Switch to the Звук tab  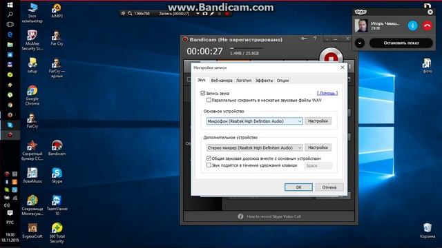(202, 80)
